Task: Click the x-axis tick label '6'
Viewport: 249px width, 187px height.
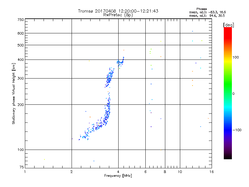Action: point(145,172)
